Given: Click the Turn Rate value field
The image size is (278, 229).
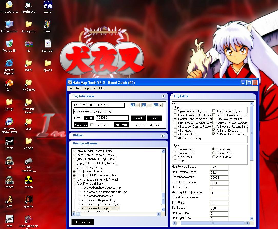Looking at the screenshot, I should tap(219, 203).
